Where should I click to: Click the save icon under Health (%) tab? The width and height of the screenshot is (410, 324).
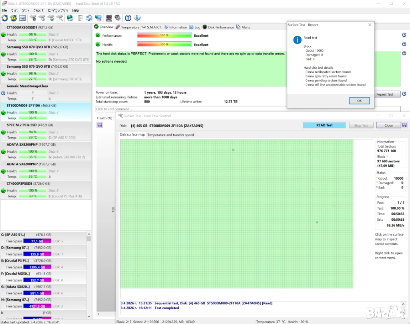100,125
